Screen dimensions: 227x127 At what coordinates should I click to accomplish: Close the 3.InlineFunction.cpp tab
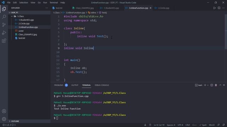(150, 8)
